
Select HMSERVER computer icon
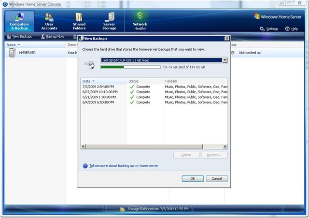(12, 53)
